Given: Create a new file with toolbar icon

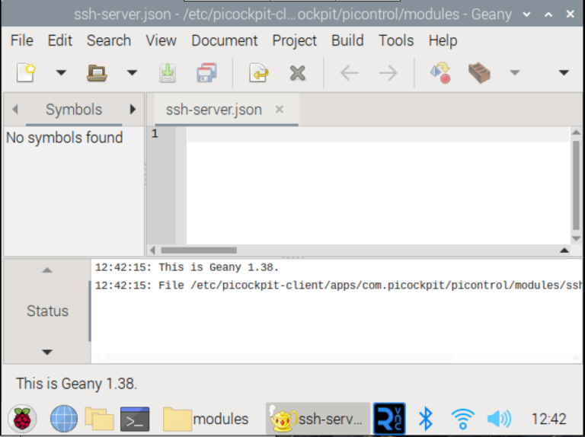Looking at the screenshot, I should (26, 72).
